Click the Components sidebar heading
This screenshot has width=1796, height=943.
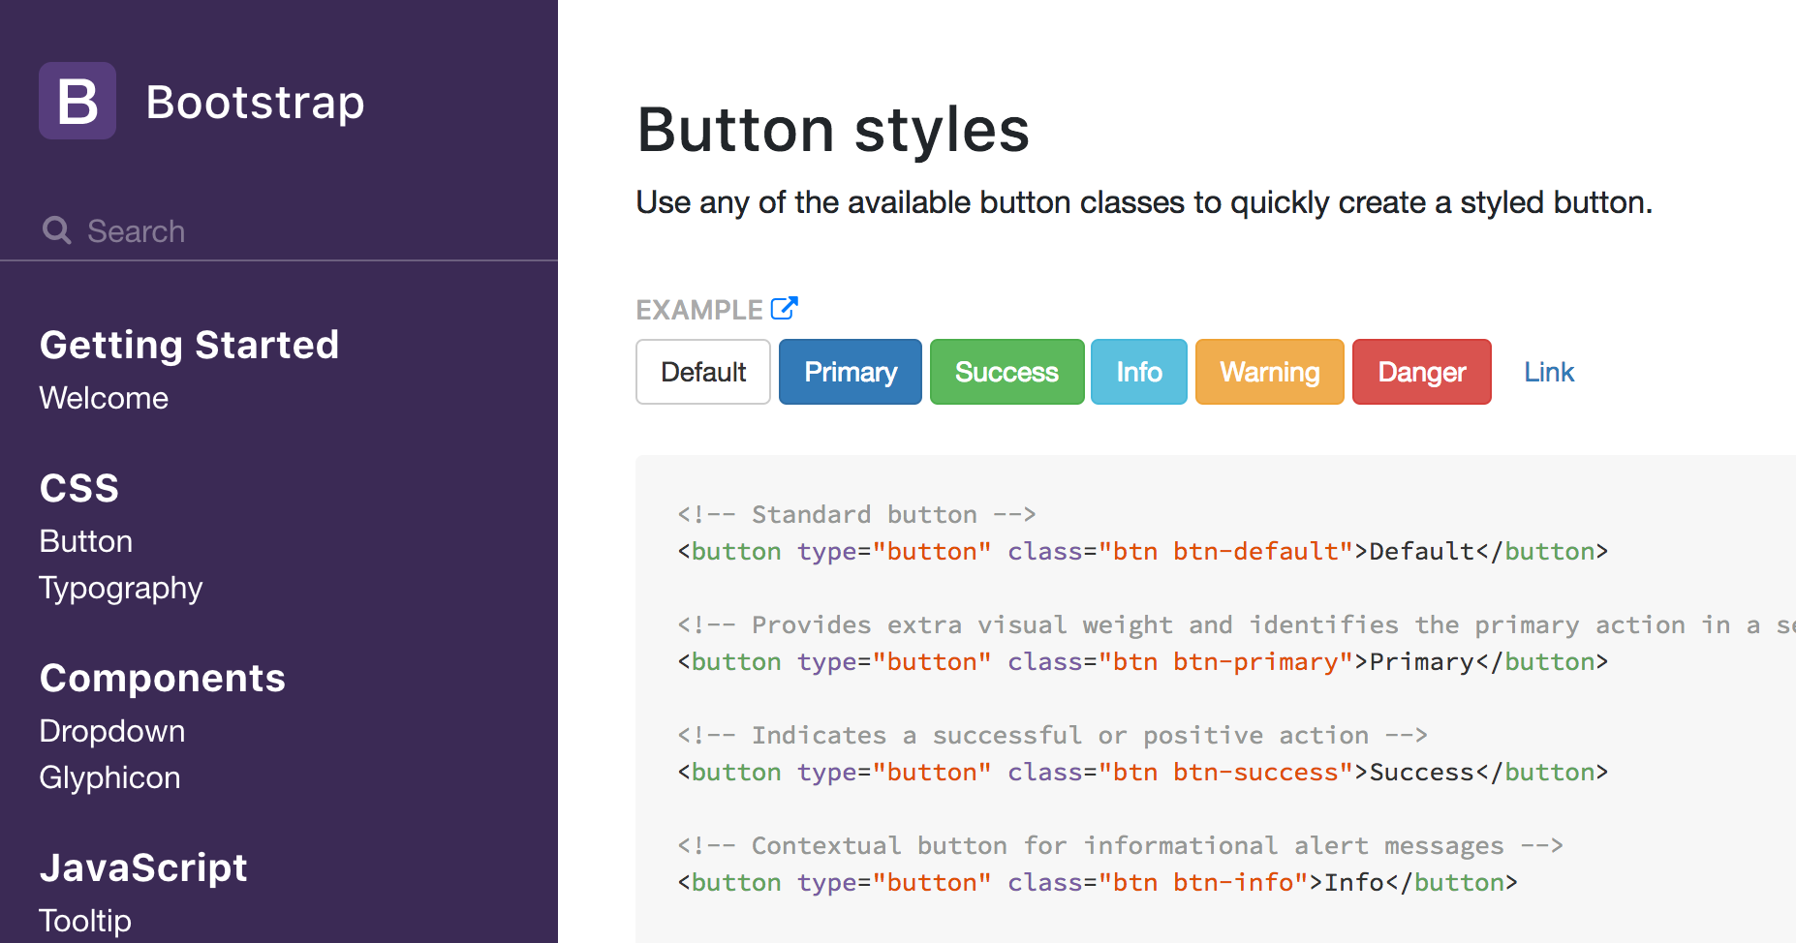[163, 678]
